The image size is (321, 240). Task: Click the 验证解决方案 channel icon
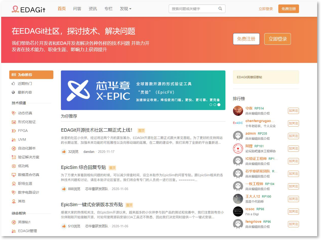tap(14, 157)
